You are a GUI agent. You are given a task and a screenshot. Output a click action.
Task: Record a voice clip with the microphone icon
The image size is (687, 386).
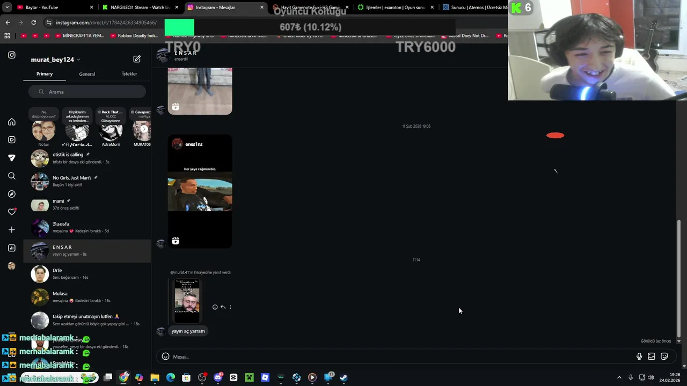(639, 357)
